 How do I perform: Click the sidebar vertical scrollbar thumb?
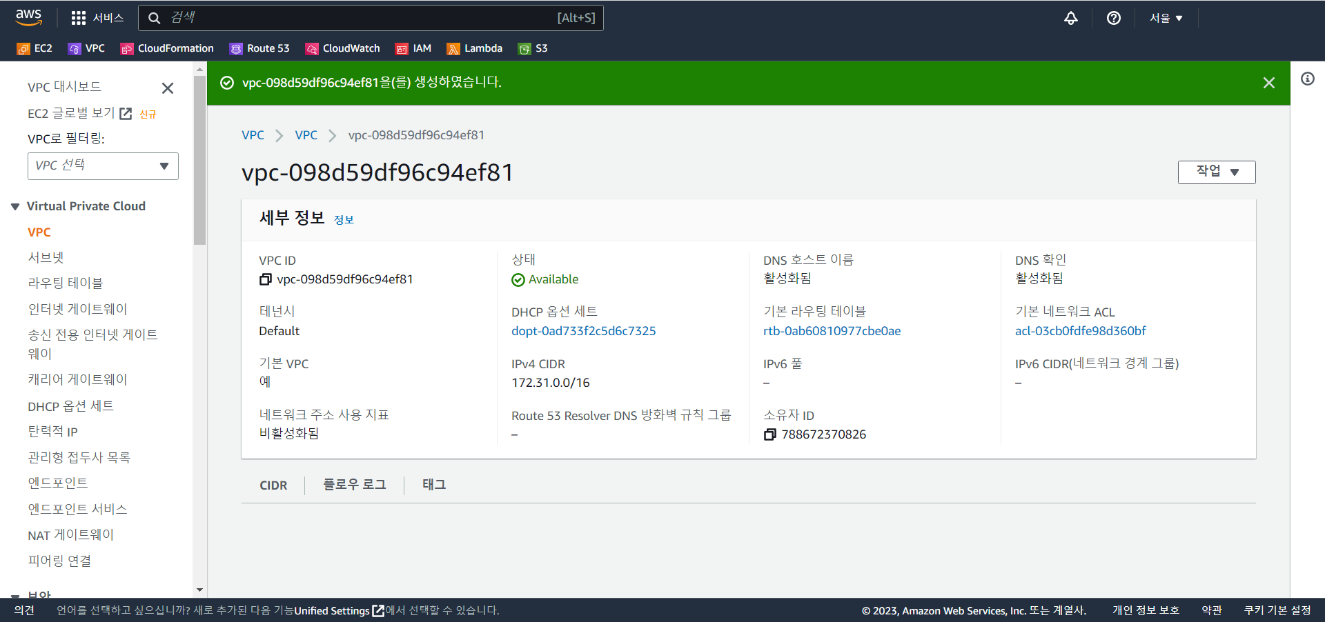pyautogui.click(x=199, y=160)
